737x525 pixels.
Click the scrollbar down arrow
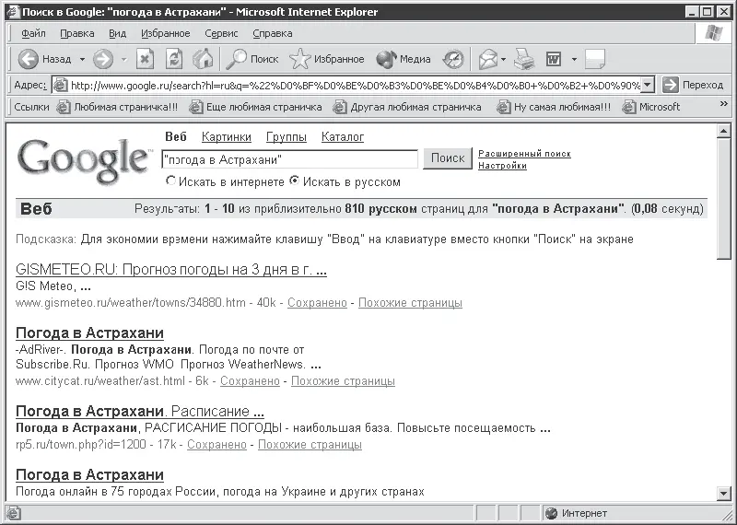724,493
